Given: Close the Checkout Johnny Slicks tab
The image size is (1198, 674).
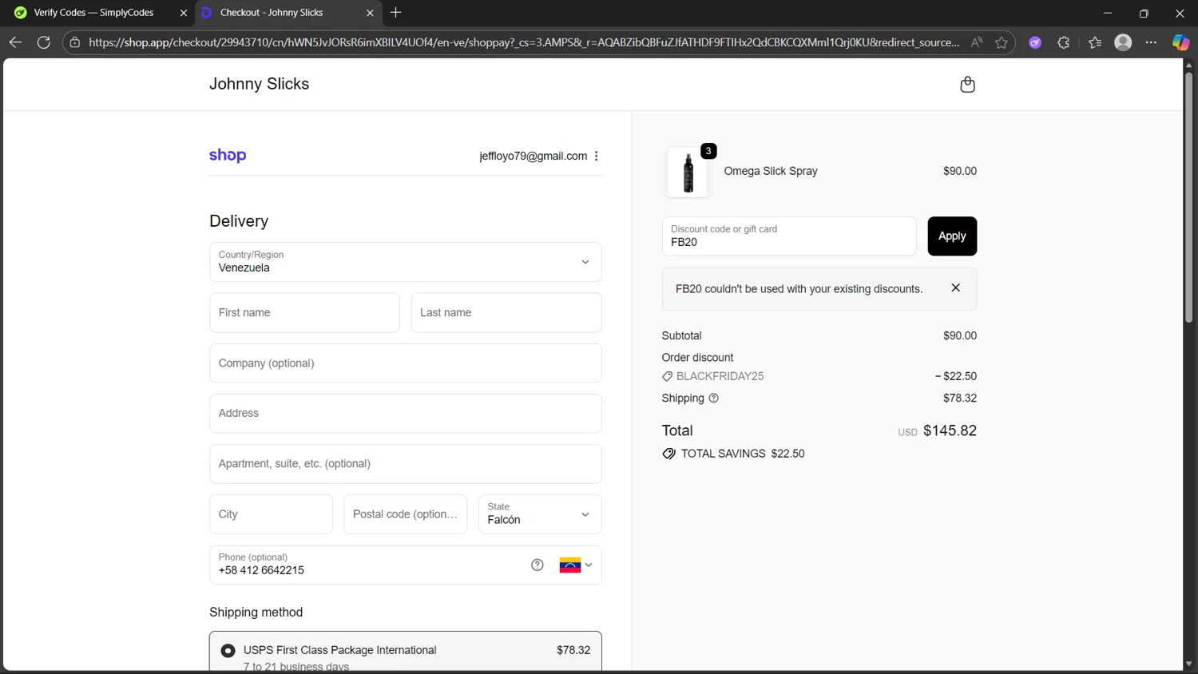Looking at the screenshot, I should pos(370,13).
